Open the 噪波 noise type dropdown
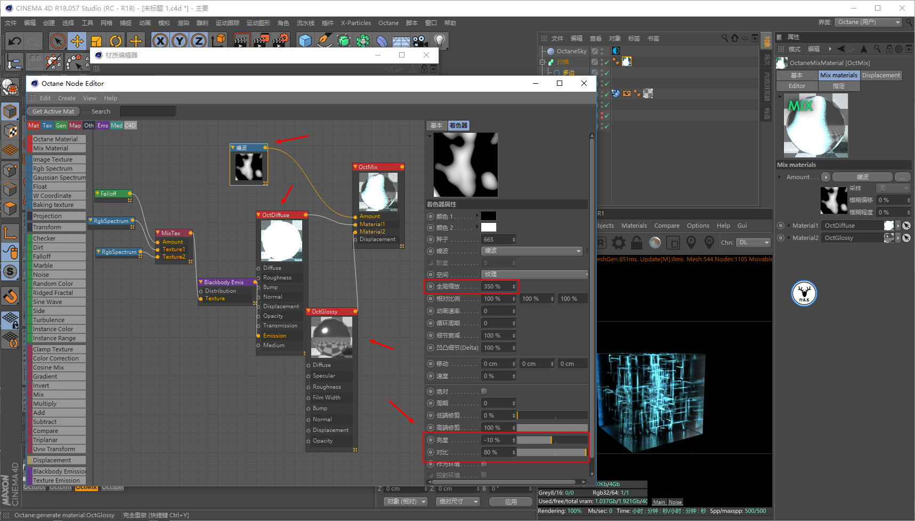915x521 pixels. point(532,251)
